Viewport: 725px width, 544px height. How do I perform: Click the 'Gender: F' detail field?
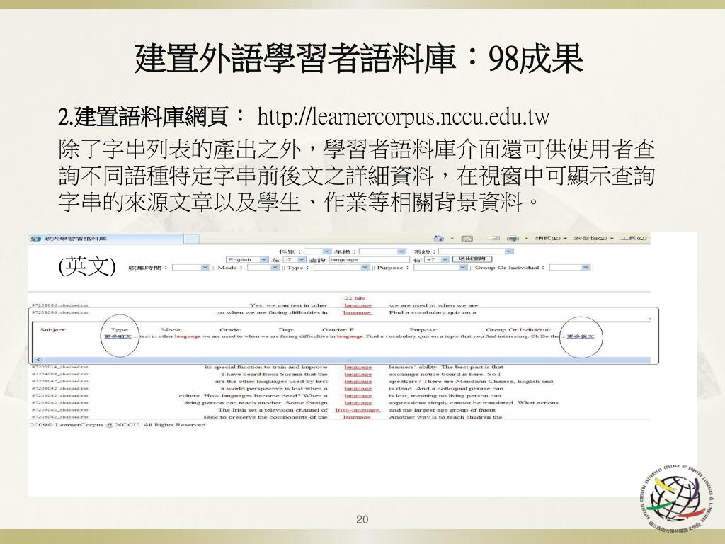338,330
